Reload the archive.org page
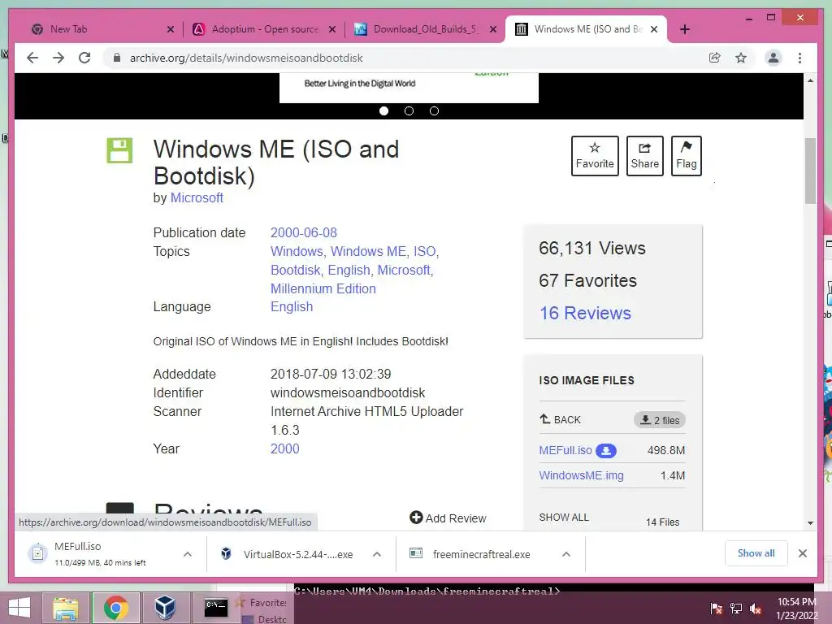This screenshot has width=832, height=624. pos(84,58)
